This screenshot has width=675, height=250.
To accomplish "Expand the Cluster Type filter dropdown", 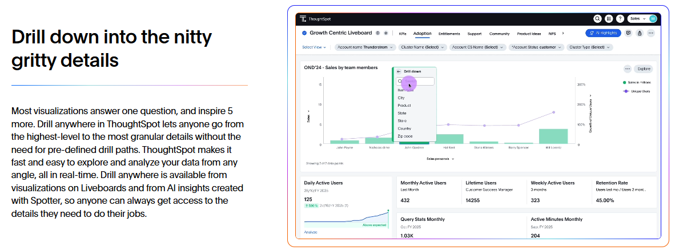I will [590, 47].
